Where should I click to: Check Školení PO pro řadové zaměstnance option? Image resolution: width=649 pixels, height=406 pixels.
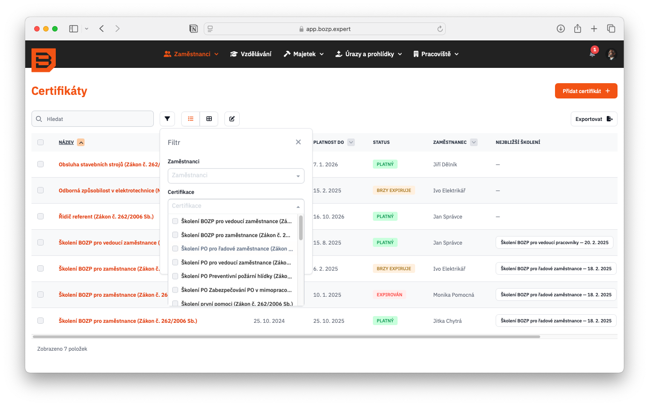(x=175, y=249)
